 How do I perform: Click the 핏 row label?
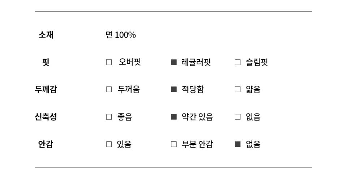tap(46, 62)
